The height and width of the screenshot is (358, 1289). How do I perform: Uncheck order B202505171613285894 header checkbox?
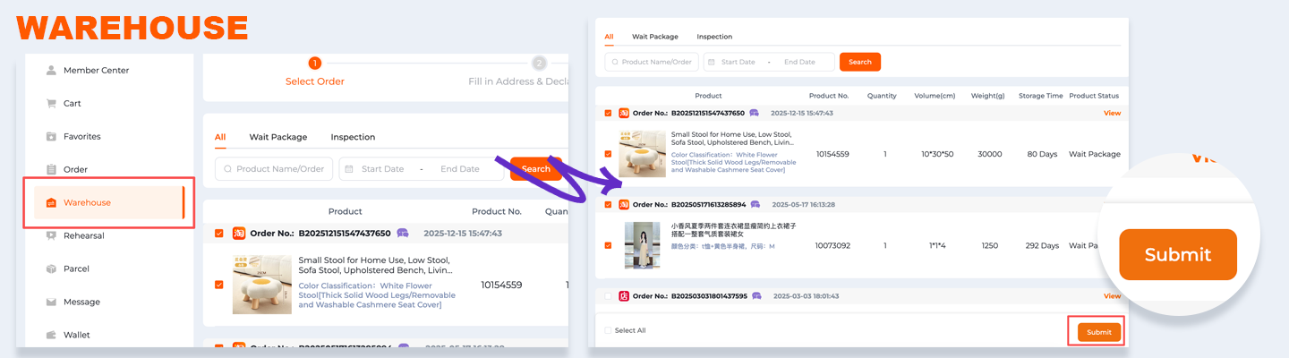pyautogui.click(x=609, y=204)
